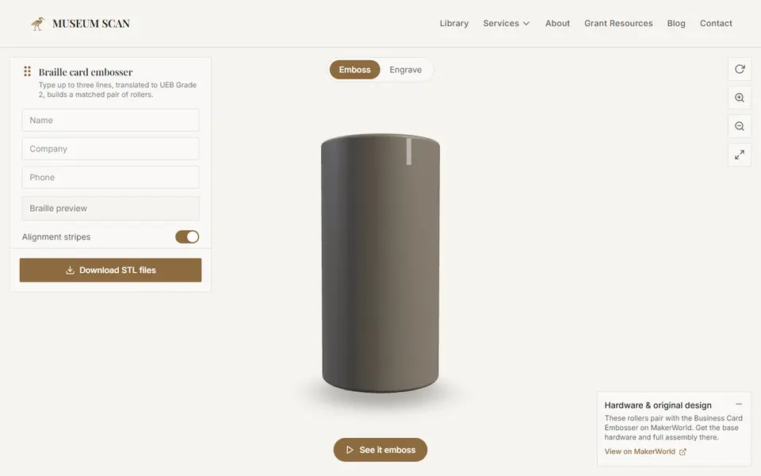
Task: Click the Download STL files button
Action: click(x=111, y=270)
